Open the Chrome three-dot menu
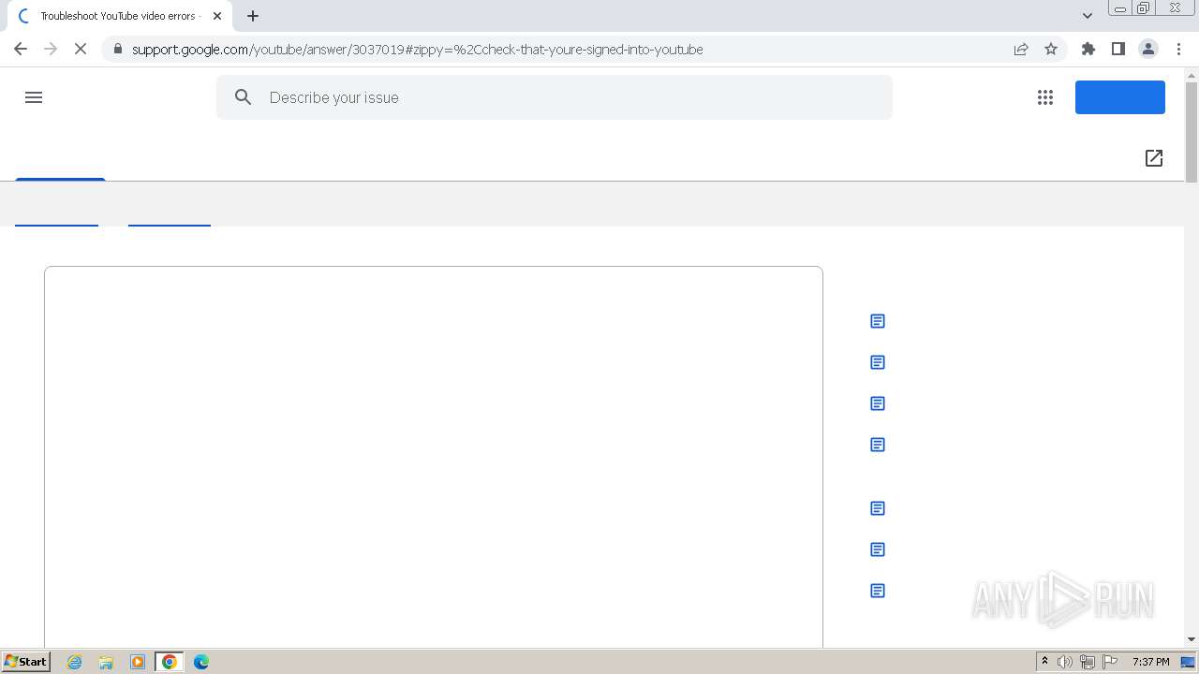1199x674 pixels. click(1179, 49)
